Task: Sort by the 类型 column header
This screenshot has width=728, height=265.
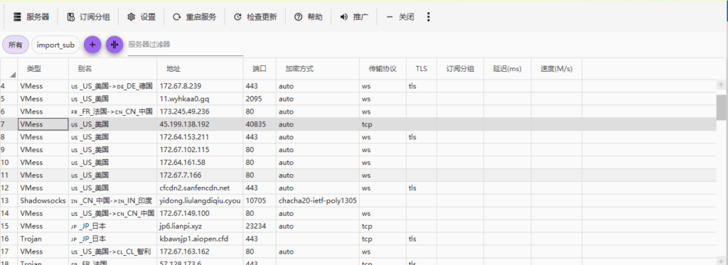Action: tap(43, 69)
